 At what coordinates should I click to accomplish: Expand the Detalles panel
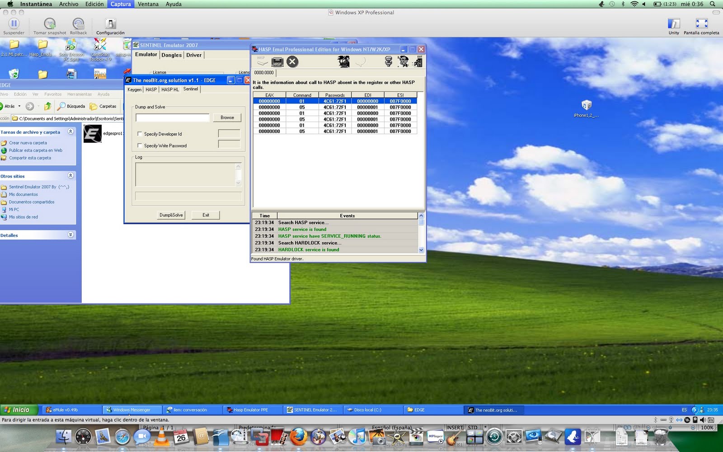[70, 235]
